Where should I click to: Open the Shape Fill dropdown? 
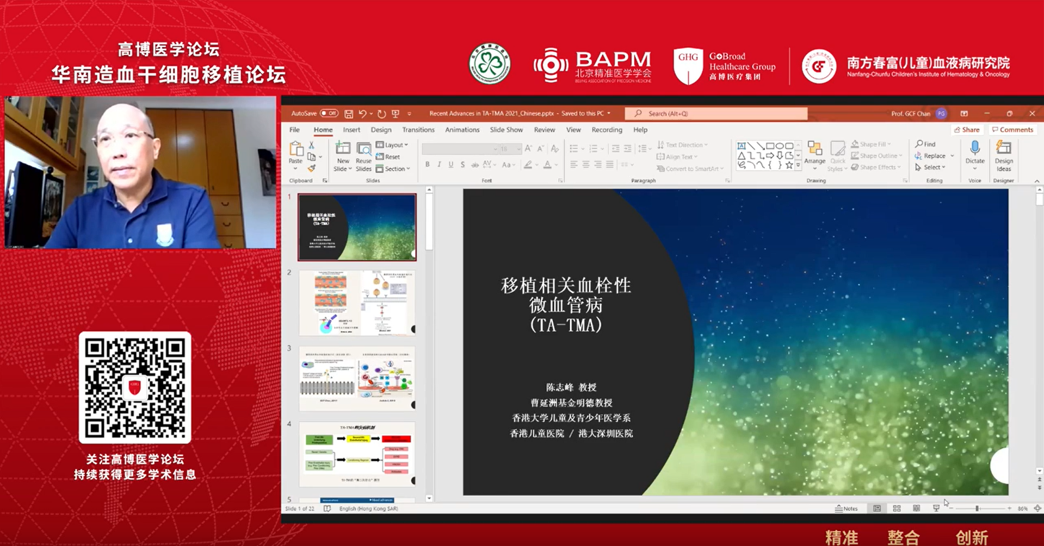pyautogui.click(x=872, y=145)
